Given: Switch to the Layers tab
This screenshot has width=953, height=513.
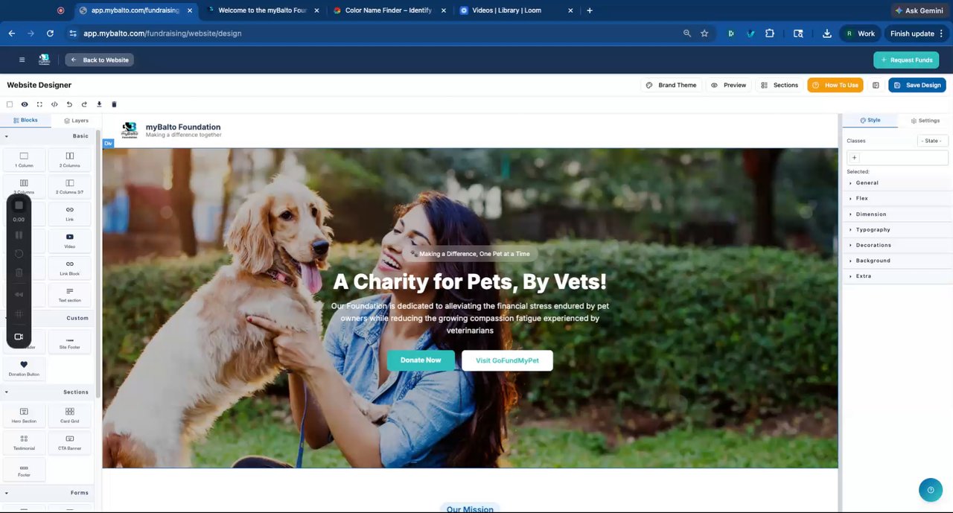Looking at the screenshot, I should [76, 121].
